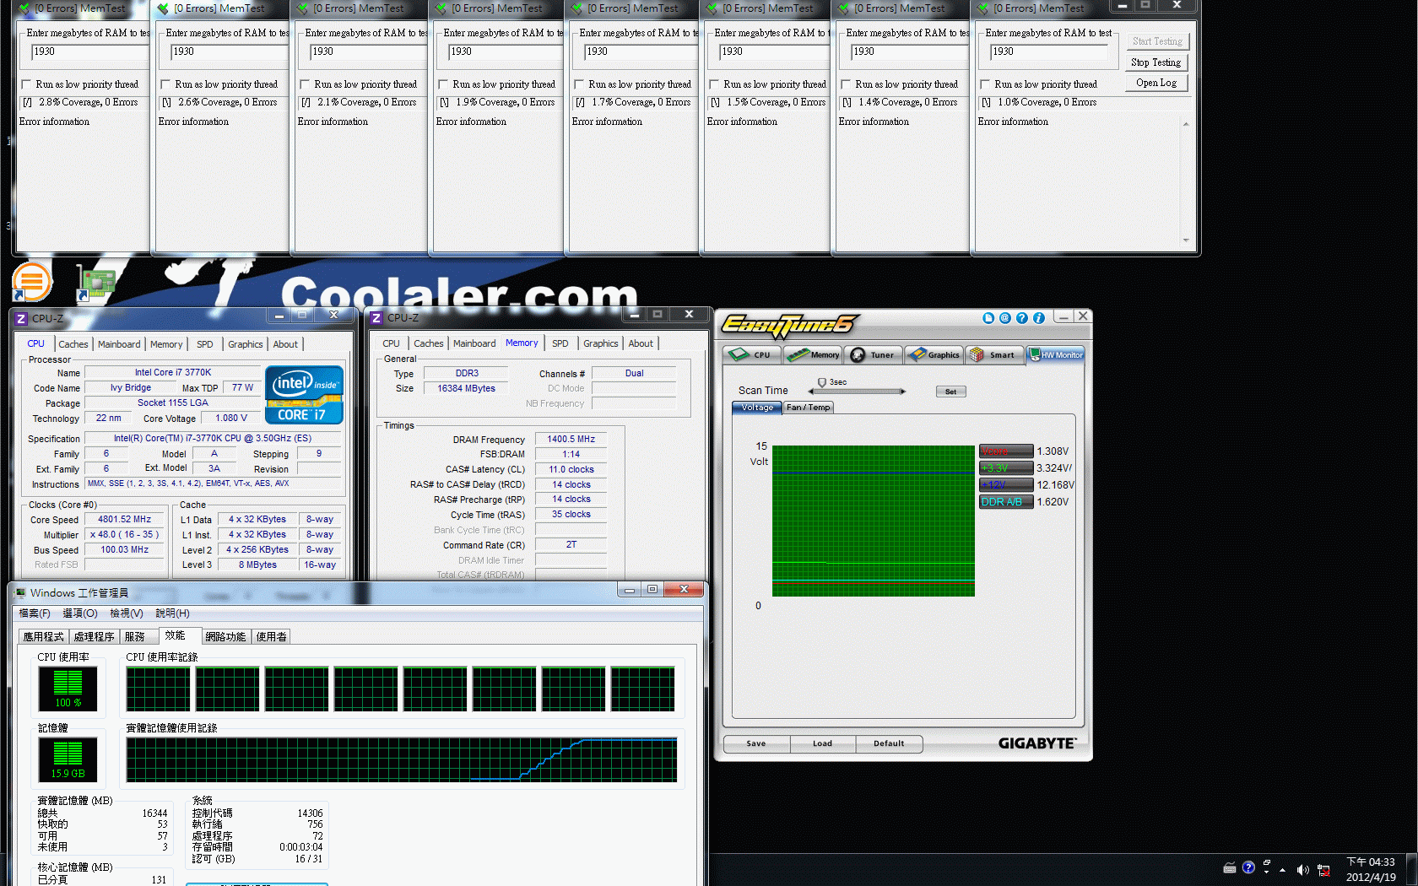Switch to the 網路功能 tab in Task Manager
This screenshot has height=886, width=1418.
click(x=225, y=637)
